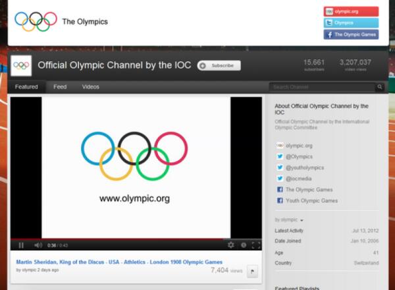Select the Featured tab

click(x=26, y=87)
